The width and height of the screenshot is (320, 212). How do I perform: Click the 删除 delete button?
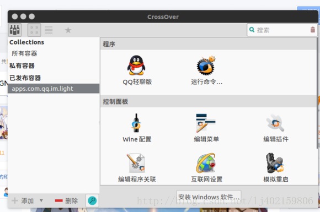tap(67, 201)
